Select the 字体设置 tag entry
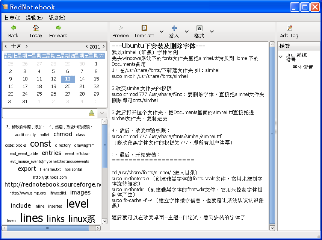The width and height of the screenshot is (322, 240). [303, 67]
